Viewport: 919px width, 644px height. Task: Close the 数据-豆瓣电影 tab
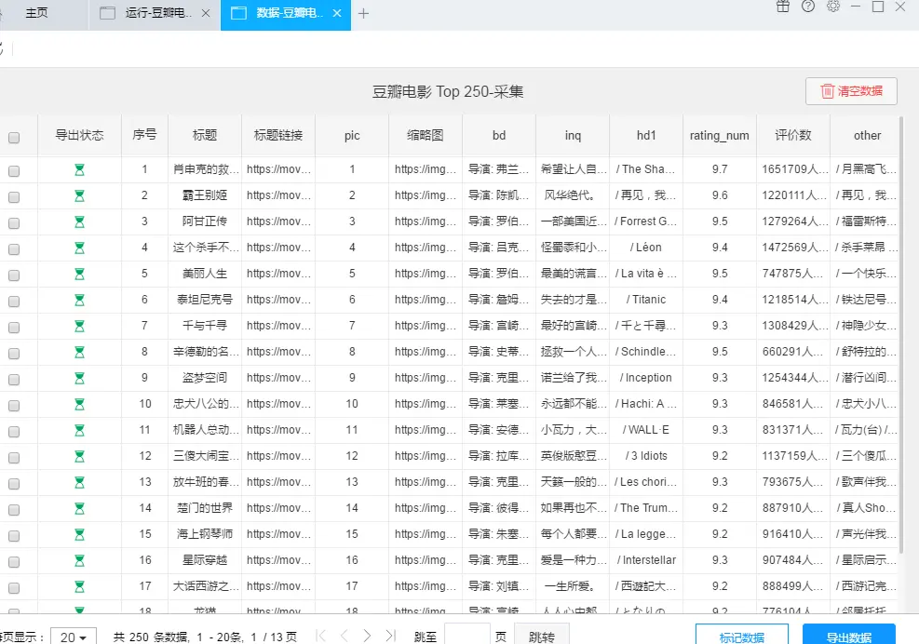pyautogui.click(x=337, y=13)
